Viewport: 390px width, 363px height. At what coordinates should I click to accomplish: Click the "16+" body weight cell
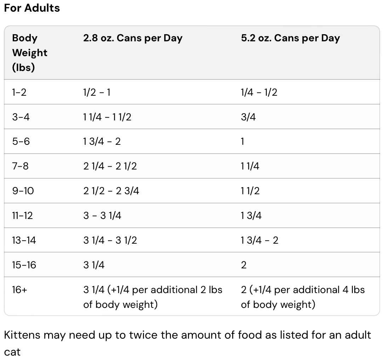pyautogui.click(x=20, y=290)
